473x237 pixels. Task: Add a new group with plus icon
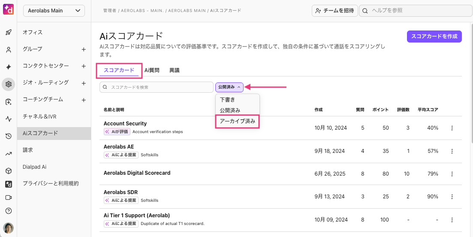point(84,49)
